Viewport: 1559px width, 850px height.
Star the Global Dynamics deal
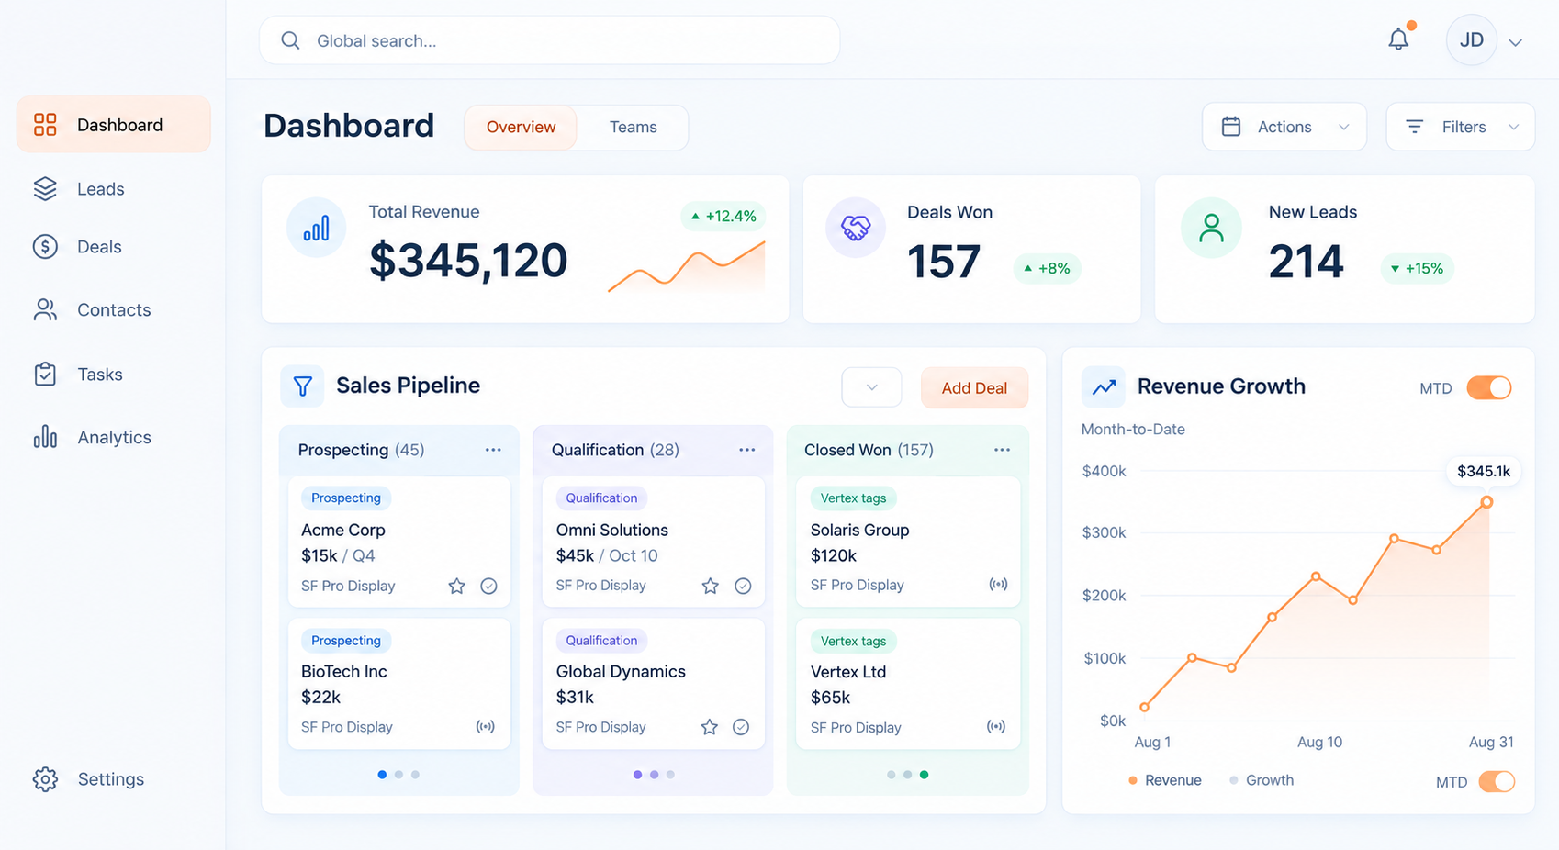[709, 727]
